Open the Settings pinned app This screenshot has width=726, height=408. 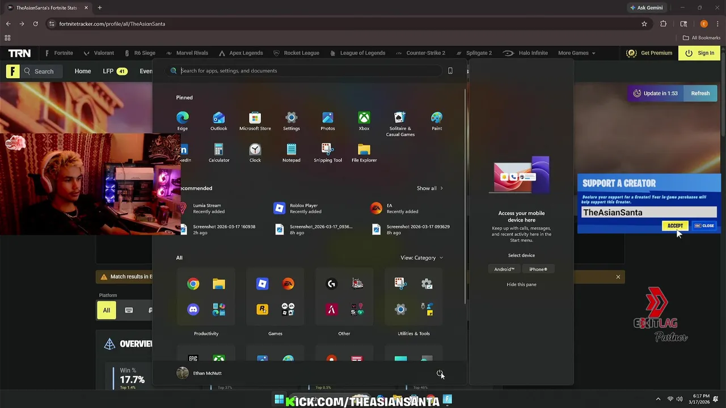click(x=291, y=121)
